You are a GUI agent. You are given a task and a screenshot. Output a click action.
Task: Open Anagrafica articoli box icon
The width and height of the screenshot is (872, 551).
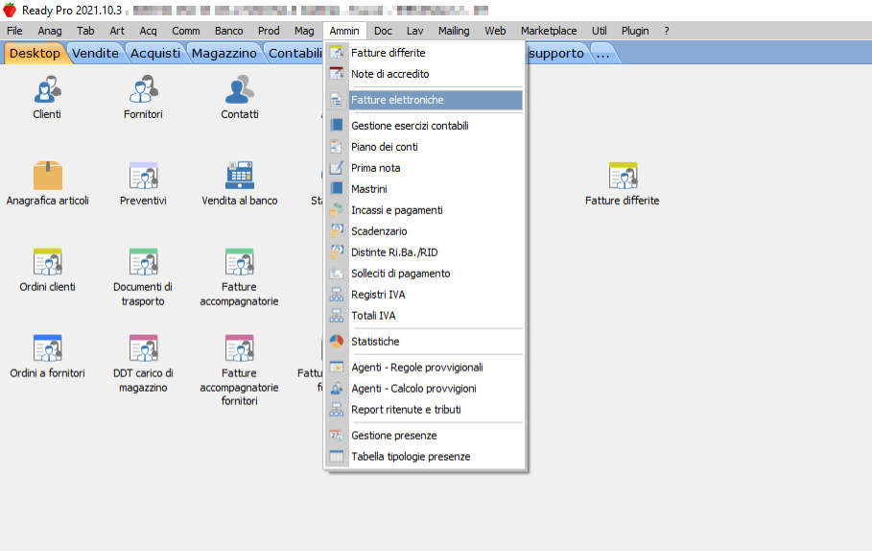click(x=47, y=176)
